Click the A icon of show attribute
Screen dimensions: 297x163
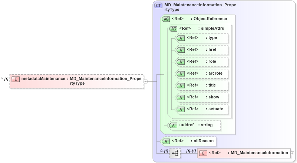pyautogui.click(x=181, y=98)
